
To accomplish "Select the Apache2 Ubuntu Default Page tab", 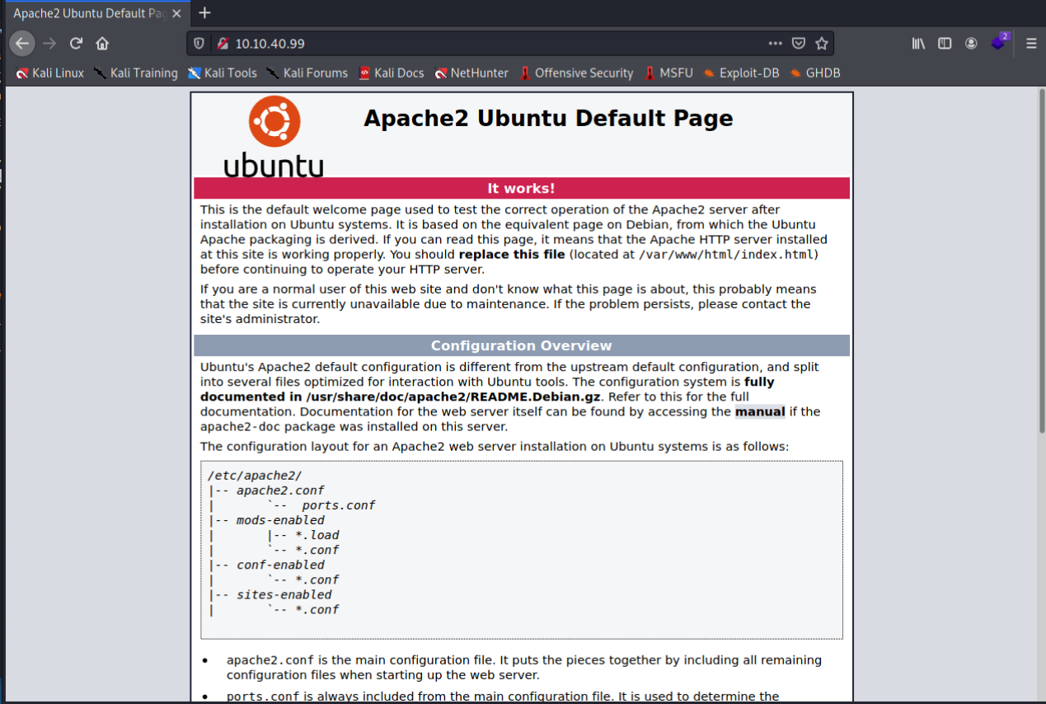I will [x=87, y=13].
